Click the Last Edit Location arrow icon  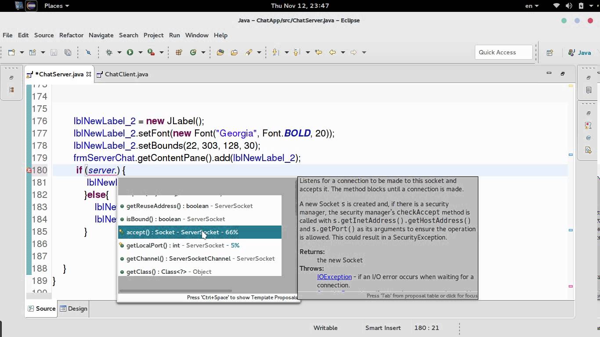coord(318,52)
